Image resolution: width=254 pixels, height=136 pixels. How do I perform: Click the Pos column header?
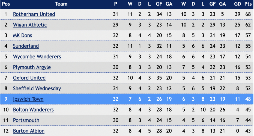pos(6,4)
